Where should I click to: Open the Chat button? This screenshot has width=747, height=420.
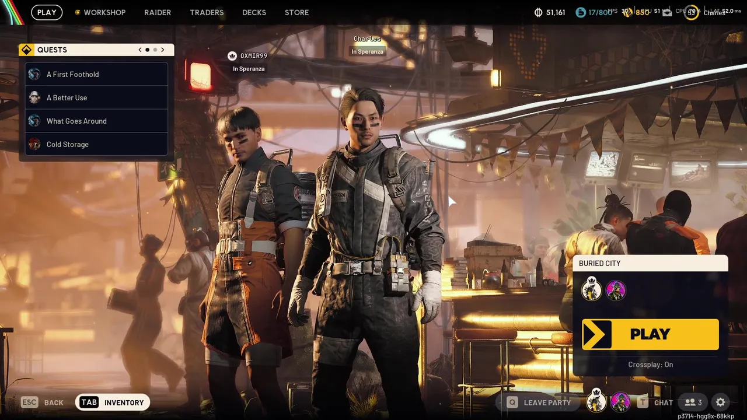655,402
